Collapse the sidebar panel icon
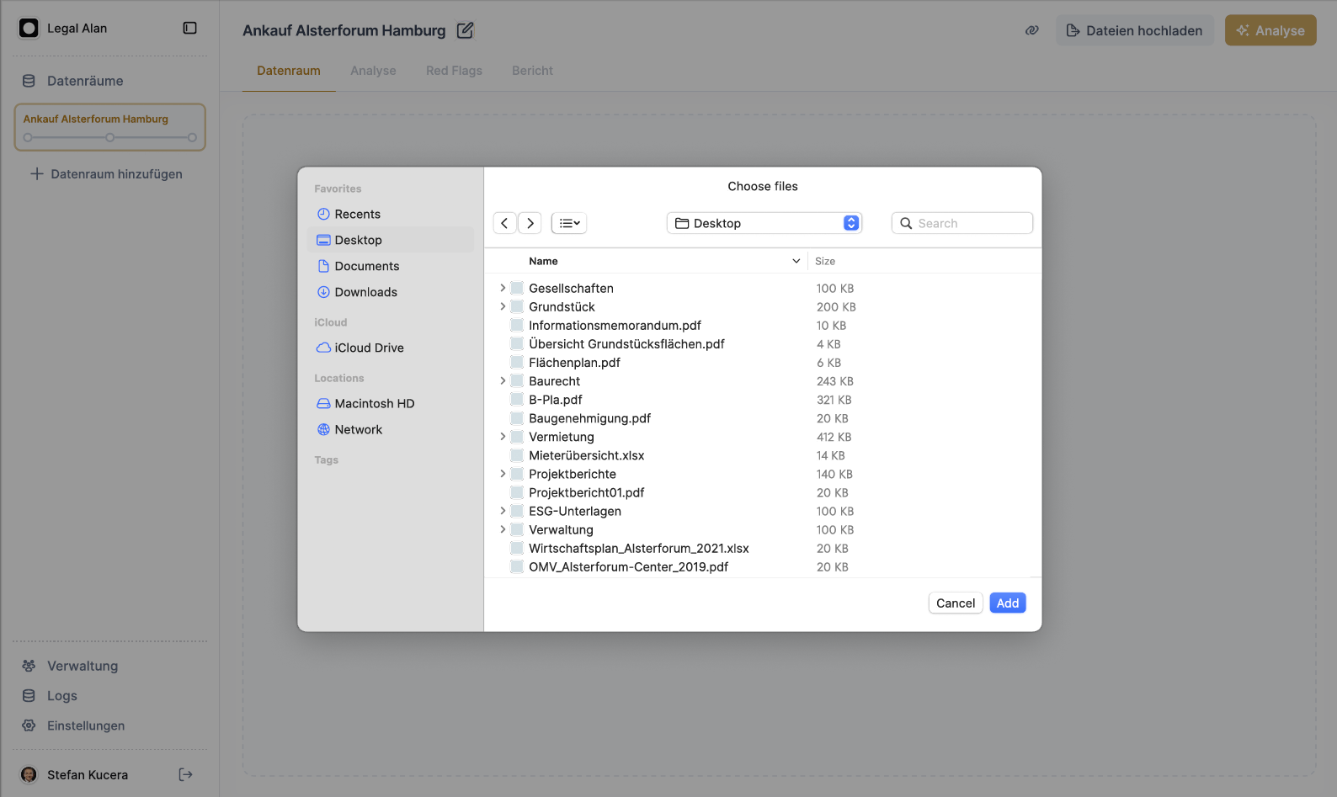This screenshot has width=1337, height=797. (189, 29)
